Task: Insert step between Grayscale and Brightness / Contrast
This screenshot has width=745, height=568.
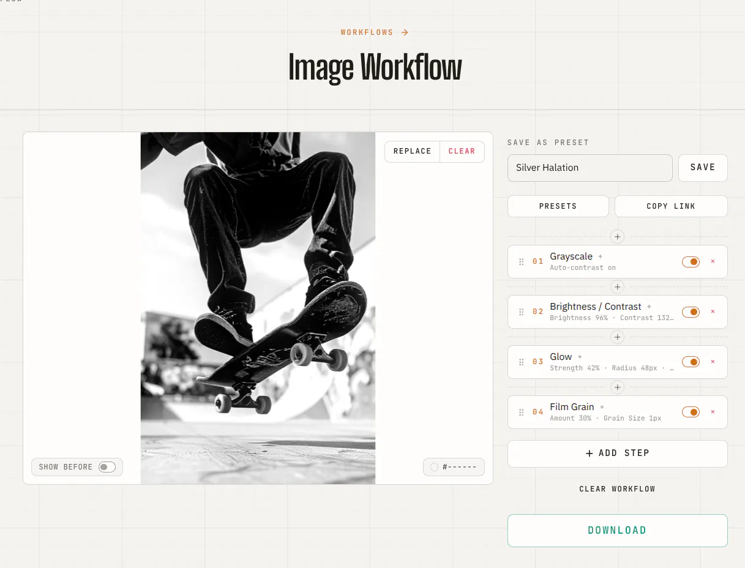Action: (x=617, y=287)
